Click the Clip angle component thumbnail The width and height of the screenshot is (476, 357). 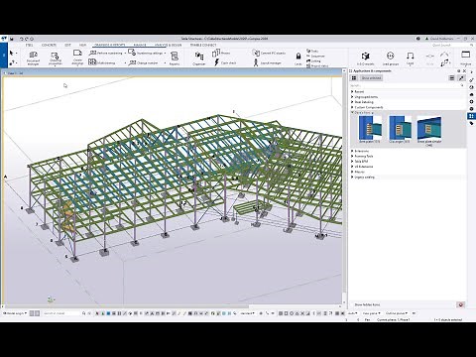[x=400, y=129]
